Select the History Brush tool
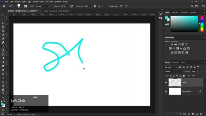 click(3, 54)
